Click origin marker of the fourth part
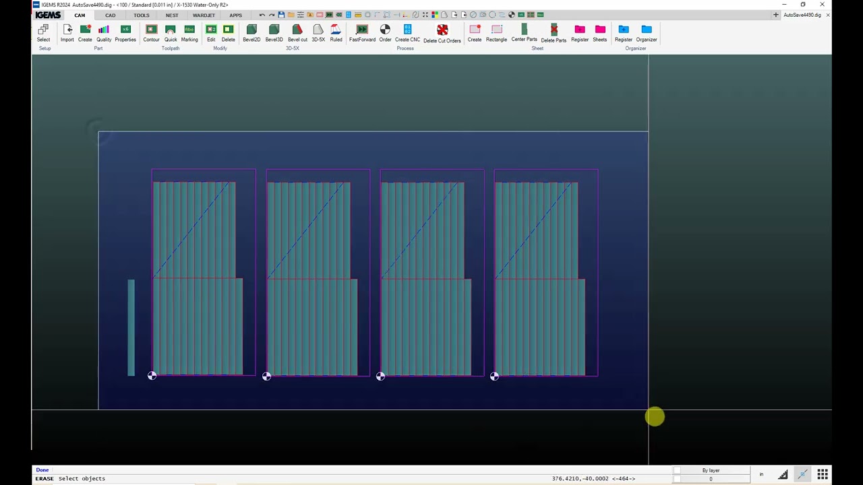Viewport: 863px width, 485px height. (494, 377)
